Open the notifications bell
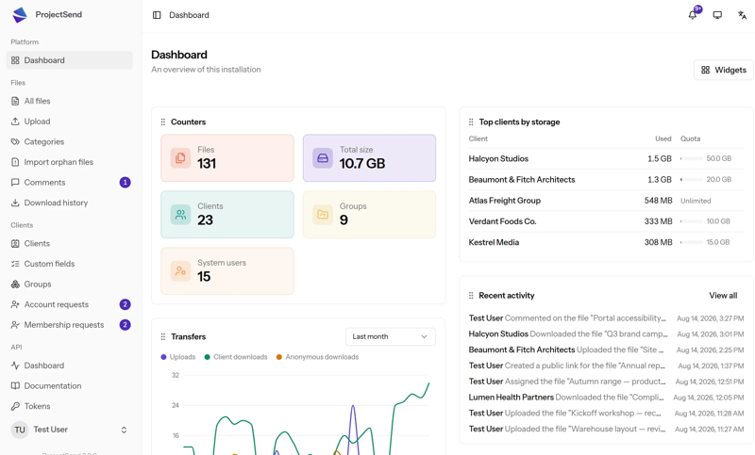Image resolution: width=755 pixels, height=455 pixels. 693,15
